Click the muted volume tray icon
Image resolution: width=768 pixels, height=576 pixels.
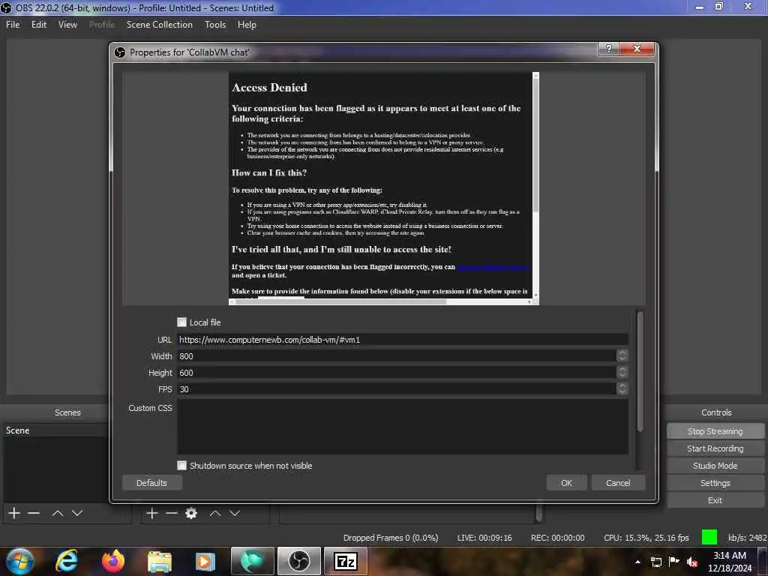(x=692, y=562)
